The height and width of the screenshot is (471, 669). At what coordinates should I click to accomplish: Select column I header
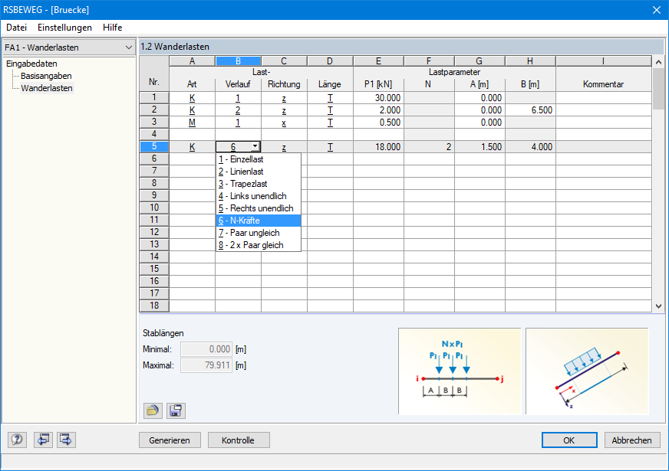tap(603, 61)
